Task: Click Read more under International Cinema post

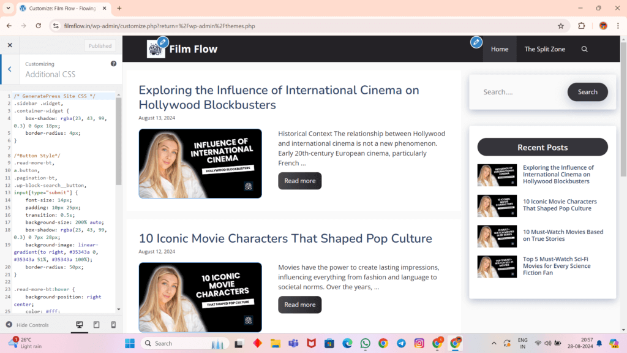Action: [x=299, y=181]
